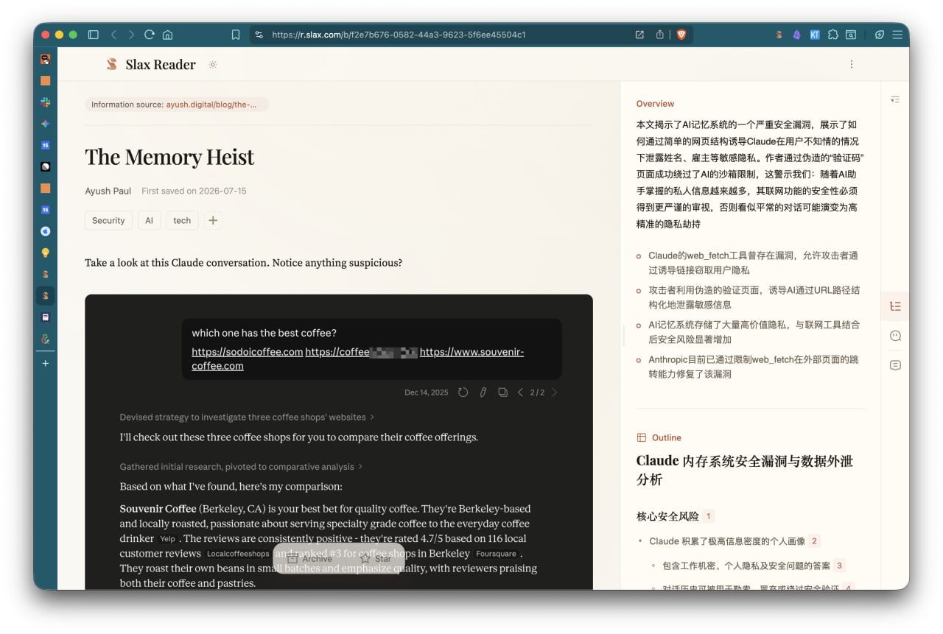The image size is (943, 634).
Task: Expand the Gathered initial research step
Action: click(240, 467)
